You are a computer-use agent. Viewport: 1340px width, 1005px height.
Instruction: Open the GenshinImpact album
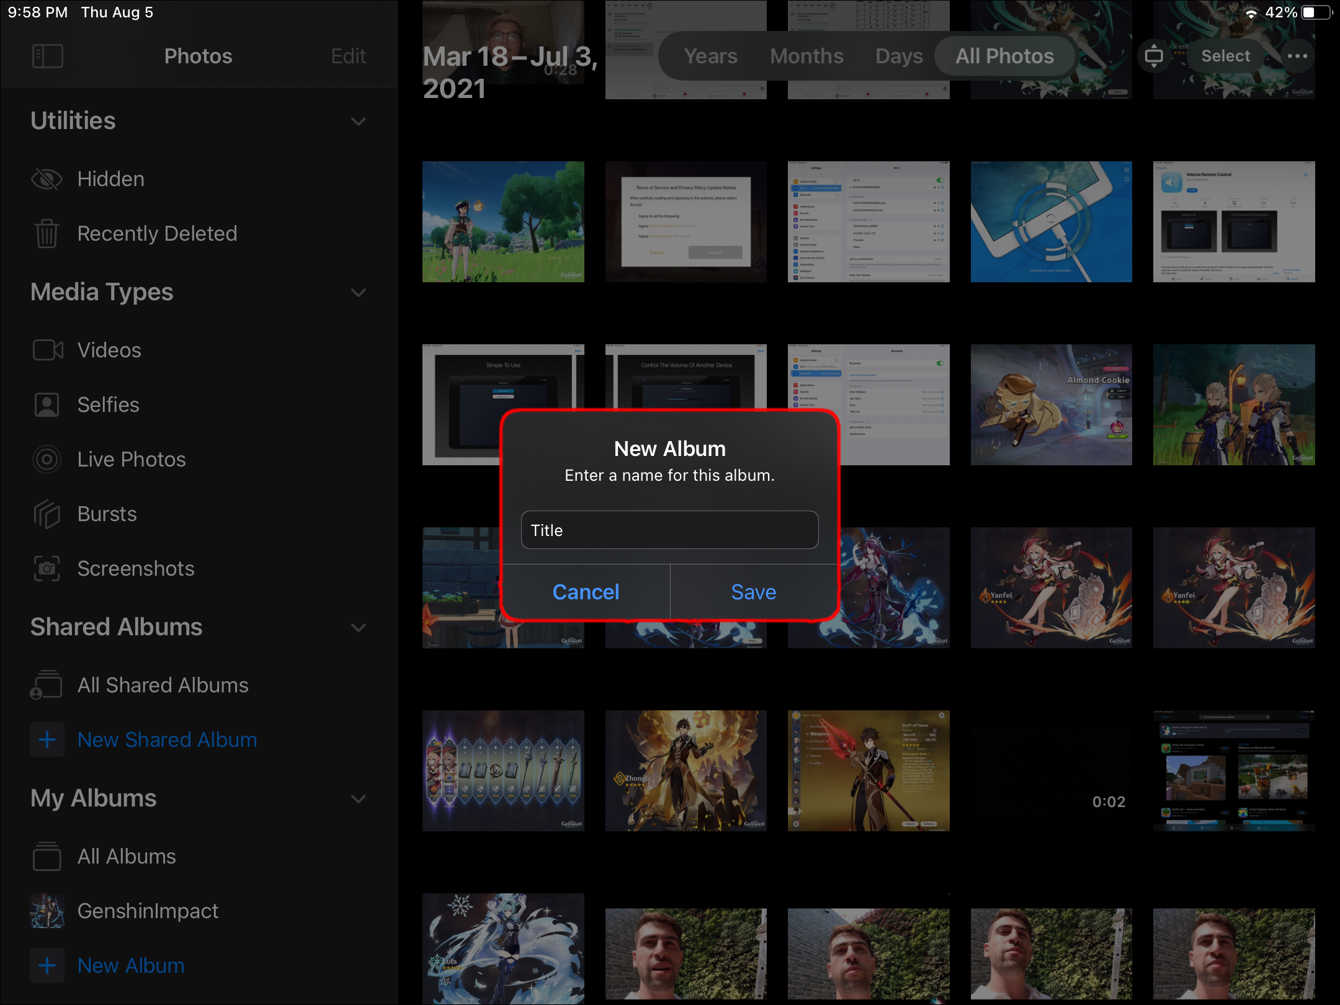click(x=148, y=911)
